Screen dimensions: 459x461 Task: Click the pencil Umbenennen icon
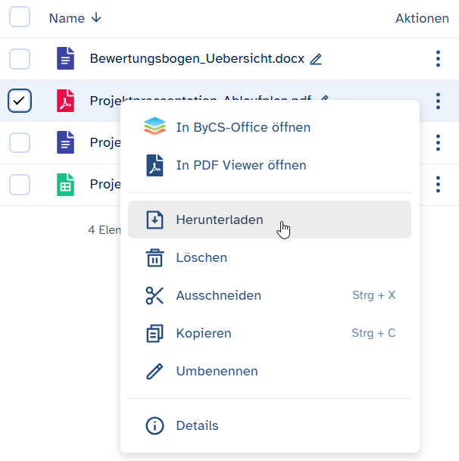(x=155, y=372)
